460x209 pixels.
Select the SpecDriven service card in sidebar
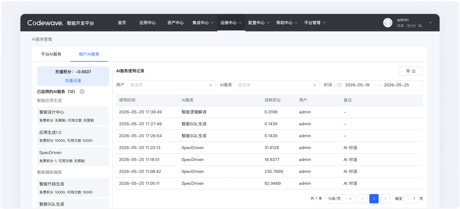73,156
